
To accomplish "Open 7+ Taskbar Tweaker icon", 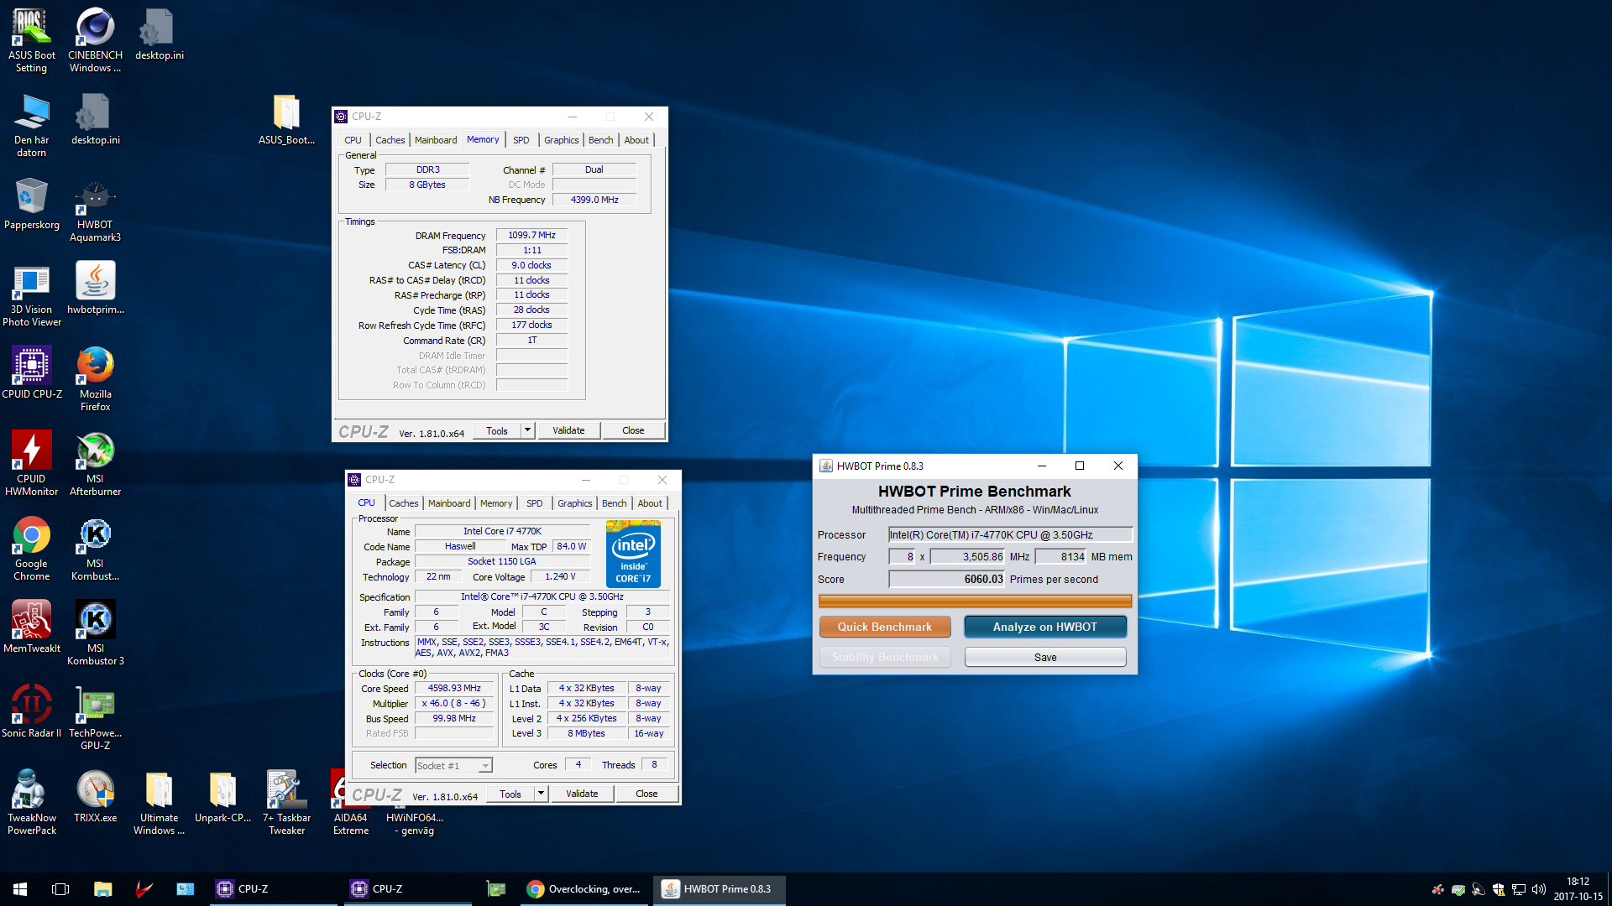I will [286, 803].
